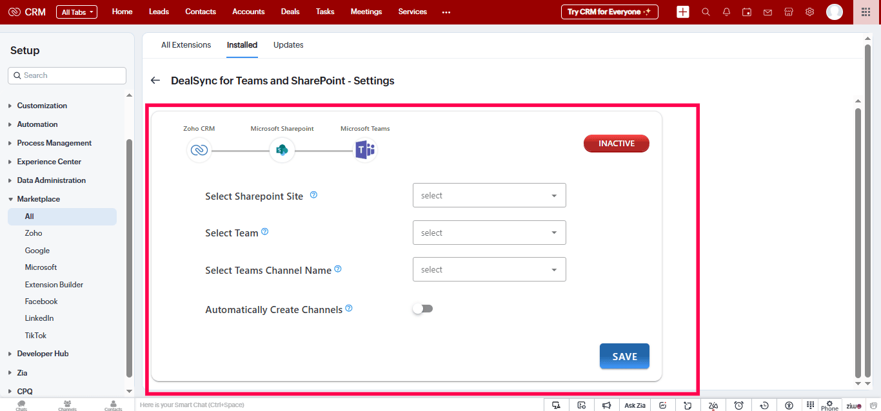
Task: Expand the Customization section
Action: 42,106
